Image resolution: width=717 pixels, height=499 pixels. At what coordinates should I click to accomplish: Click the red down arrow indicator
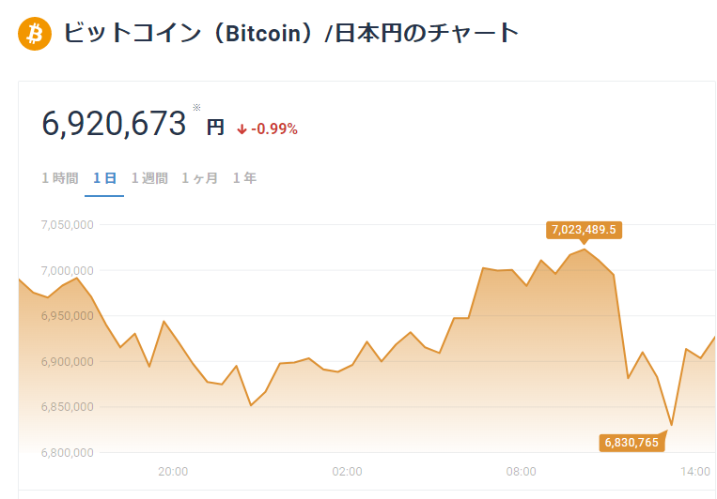pos(242,129)
